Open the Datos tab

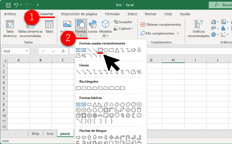(x=132, y=14)
